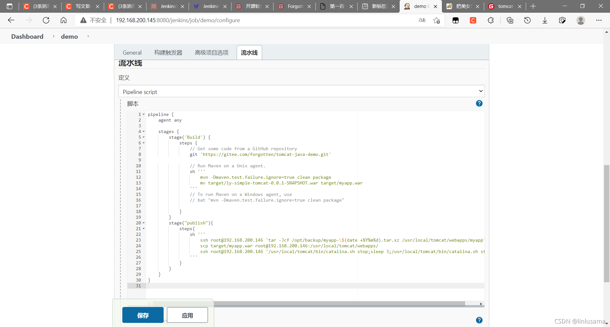This screenshot has width=610, height=327.
Task: Click the page vertical scrollbar thumb
Action: point(607,224)
